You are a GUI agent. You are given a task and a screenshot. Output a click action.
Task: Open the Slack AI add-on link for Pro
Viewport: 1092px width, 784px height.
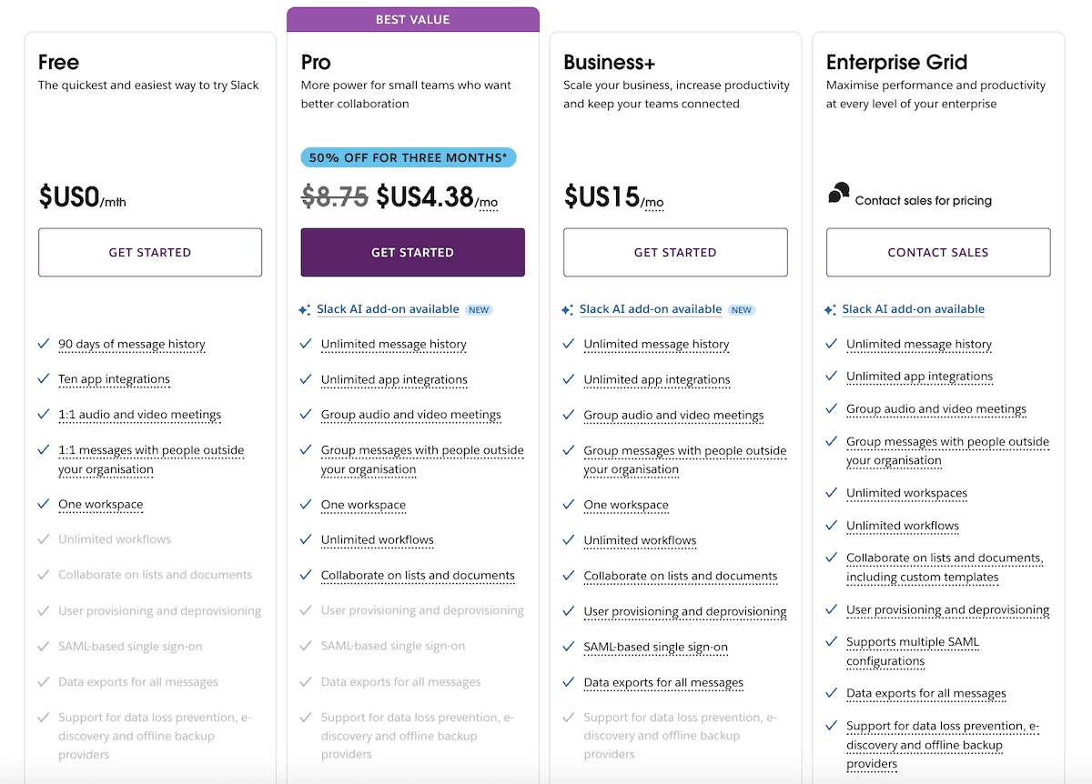click(x=388, y=308)
